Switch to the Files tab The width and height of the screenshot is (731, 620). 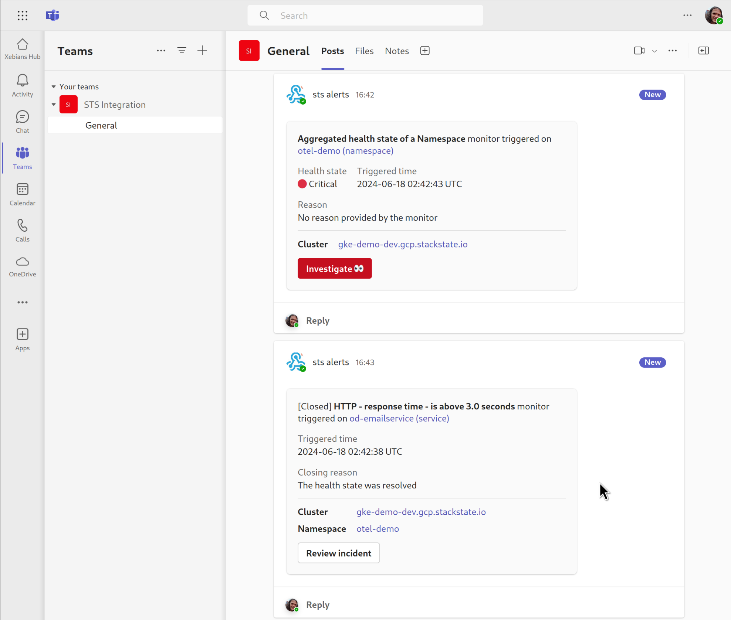[364, 51]
